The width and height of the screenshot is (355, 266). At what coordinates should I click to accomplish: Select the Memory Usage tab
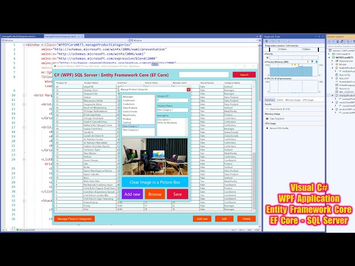click(293, 100)
